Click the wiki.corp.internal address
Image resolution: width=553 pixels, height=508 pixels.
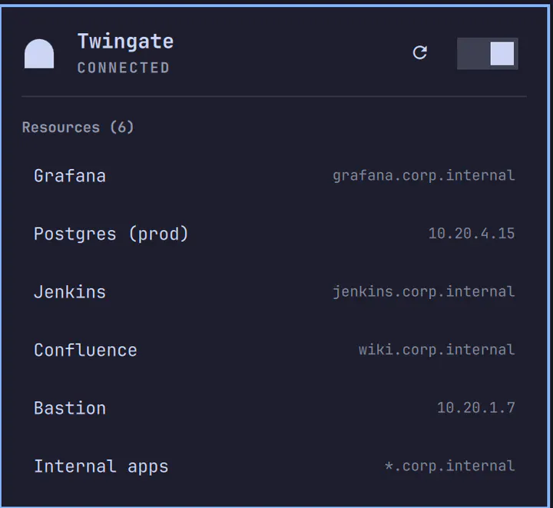(436, 350)
